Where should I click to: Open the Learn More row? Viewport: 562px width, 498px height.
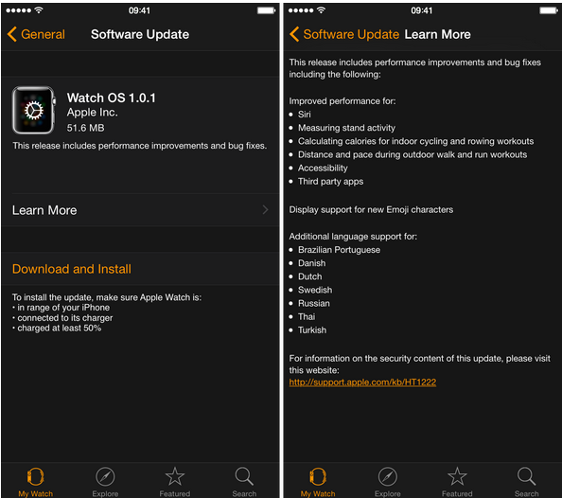pyautogui.click(x=140, y=210)
